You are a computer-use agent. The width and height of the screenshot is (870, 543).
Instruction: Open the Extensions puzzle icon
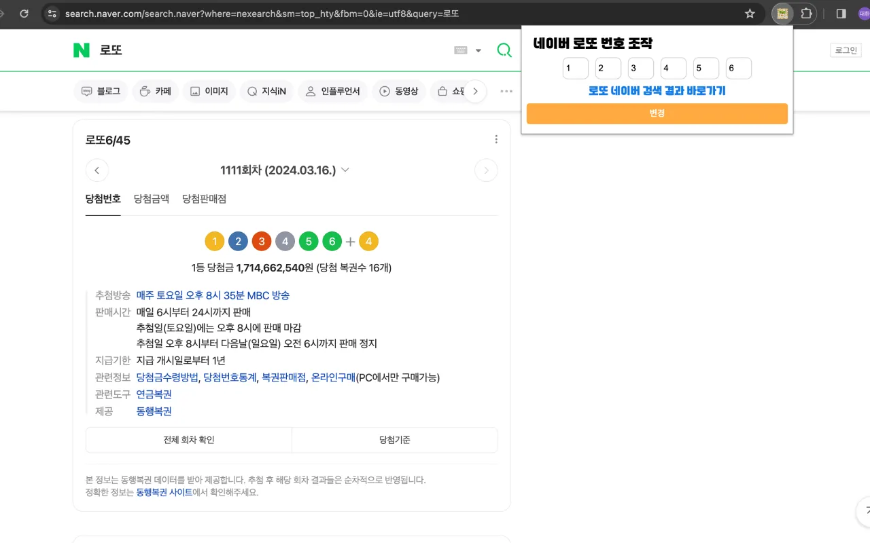tap(806, 14)
